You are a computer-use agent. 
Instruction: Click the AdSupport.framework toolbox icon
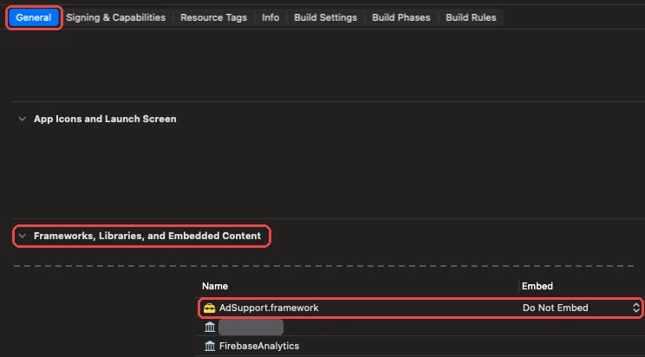(x=210, y=308)
